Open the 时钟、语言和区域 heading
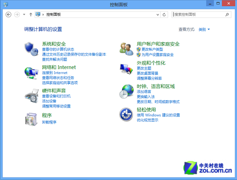Screen dimensions: 237x180 click(156, 86)
